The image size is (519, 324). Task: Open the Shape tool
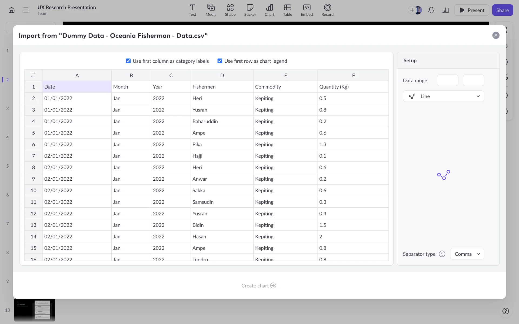point(230,10)
